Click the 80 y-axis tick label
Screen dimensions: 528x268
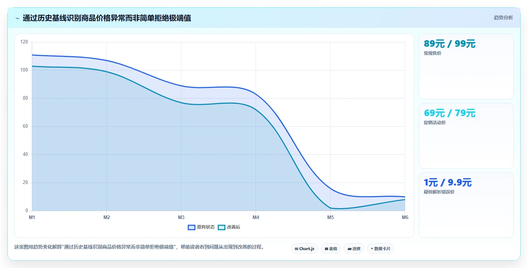(x=25, y=98)
